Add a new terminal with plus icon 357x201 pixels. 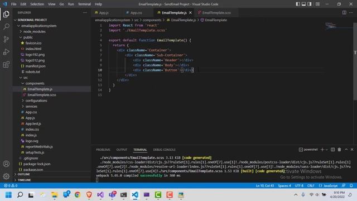point(322,150)
